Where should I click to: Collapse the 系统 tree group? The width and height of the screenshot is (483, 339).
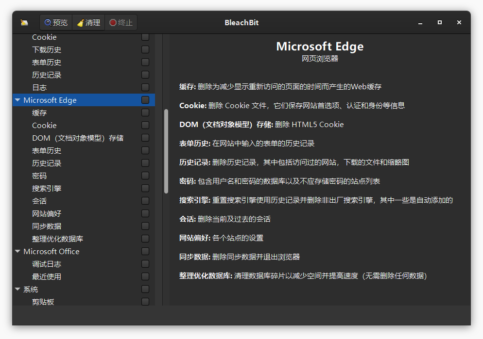(x=17, y=289)
